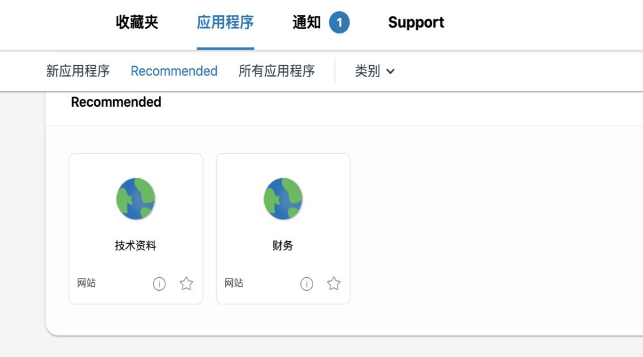Go to the Support tab
This screenshot has height=357, width=643.
pos(416,22)
